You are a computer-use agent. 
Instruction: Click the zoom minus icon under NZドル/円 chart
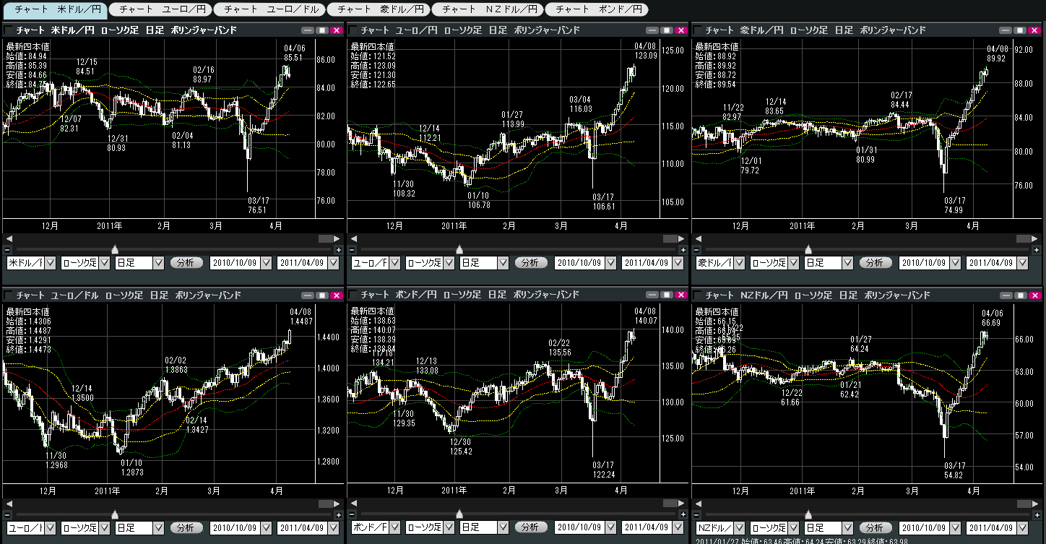coord(695,514)
